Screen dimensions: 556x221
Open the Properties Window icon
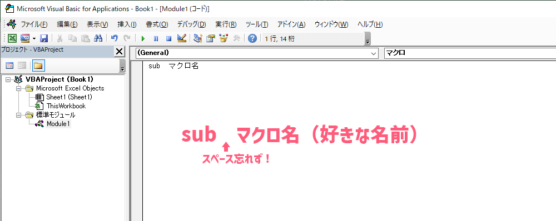coord(211,38)
